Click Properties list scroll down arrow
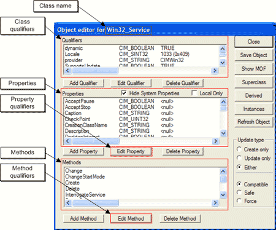The image size is (276, 230). [223, 133]
